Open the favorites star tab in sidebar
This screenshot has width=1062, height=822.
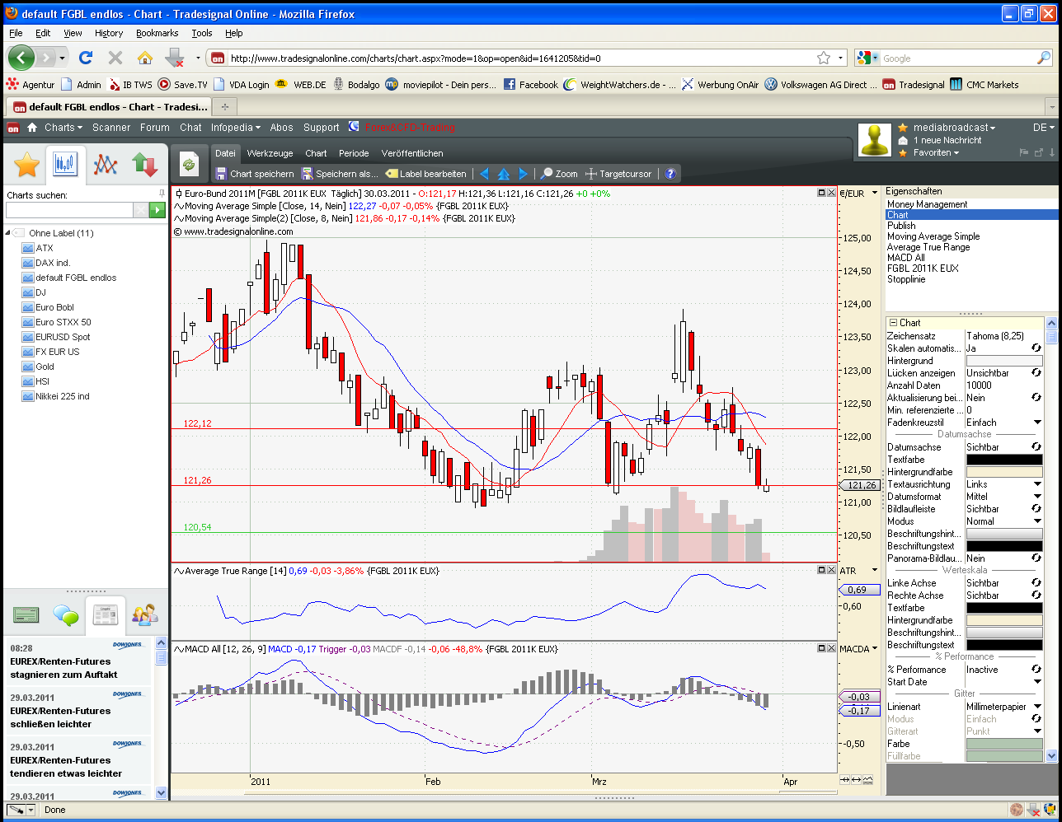click(x=26, y=165)
